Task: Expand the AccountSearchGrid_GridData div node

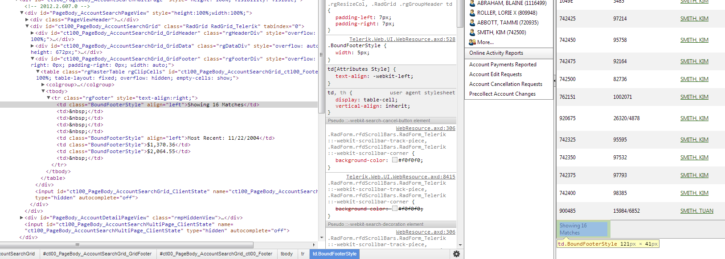Action: 33,46
